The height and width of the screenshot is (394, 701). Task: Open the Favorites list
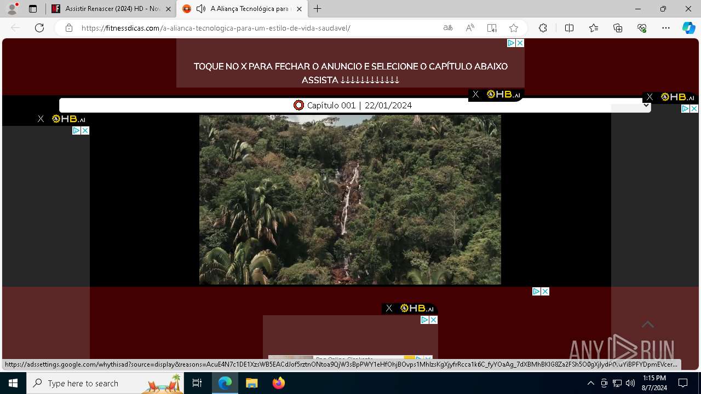point(594,28)
